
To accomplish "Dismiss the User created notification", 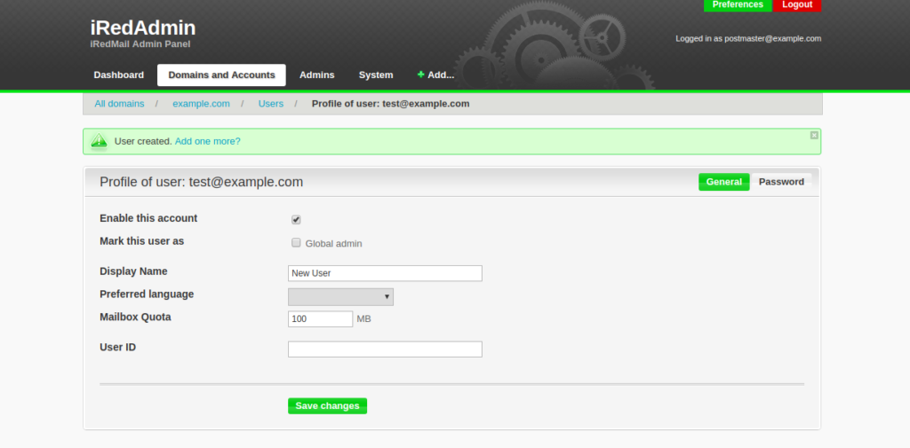I will click(x=814, y=136).
